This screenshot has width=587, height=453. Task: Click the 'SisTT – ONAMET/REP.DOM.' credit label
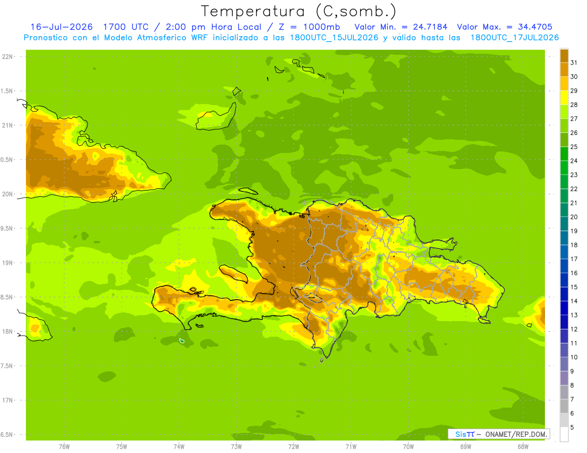pos(499,434)
